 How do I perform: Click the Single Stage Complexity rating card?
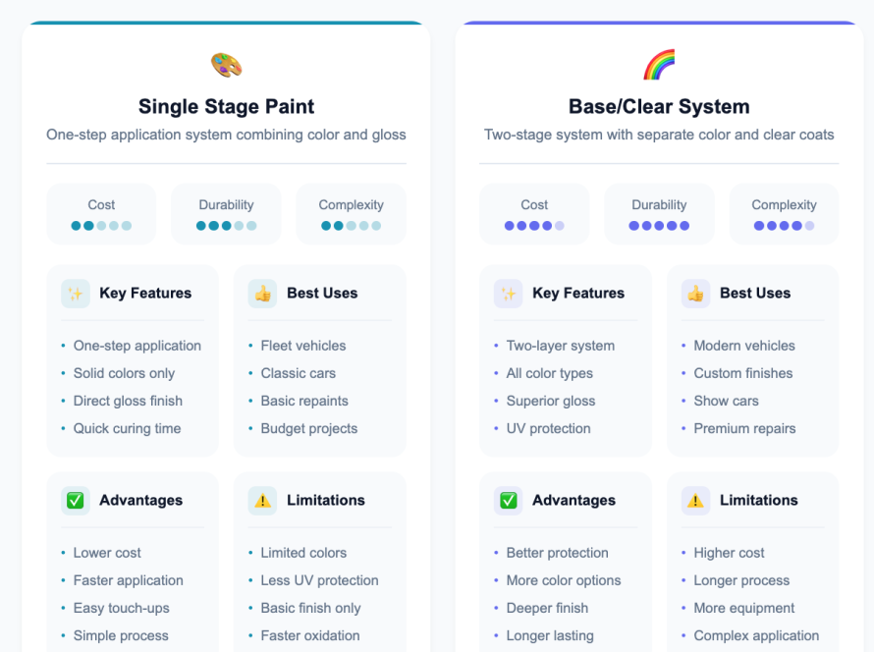[351, 214]
